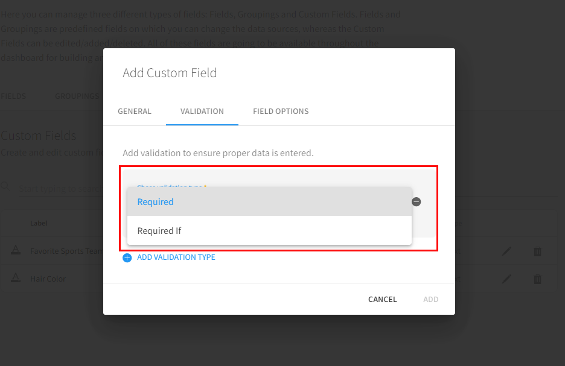Click the ADD button in dialog
Screen dimensions: 565x366
pos(430,299)
